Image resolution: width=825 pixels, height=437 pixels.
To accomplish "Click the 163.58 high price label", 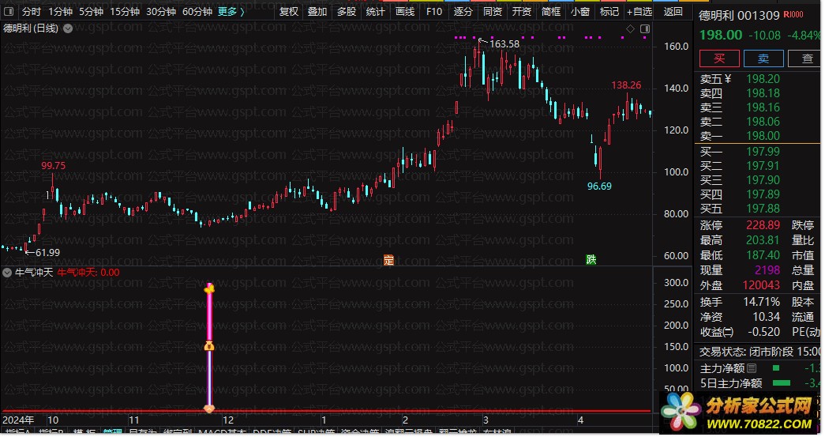I will pyautogui.click(x=504, y=44).
